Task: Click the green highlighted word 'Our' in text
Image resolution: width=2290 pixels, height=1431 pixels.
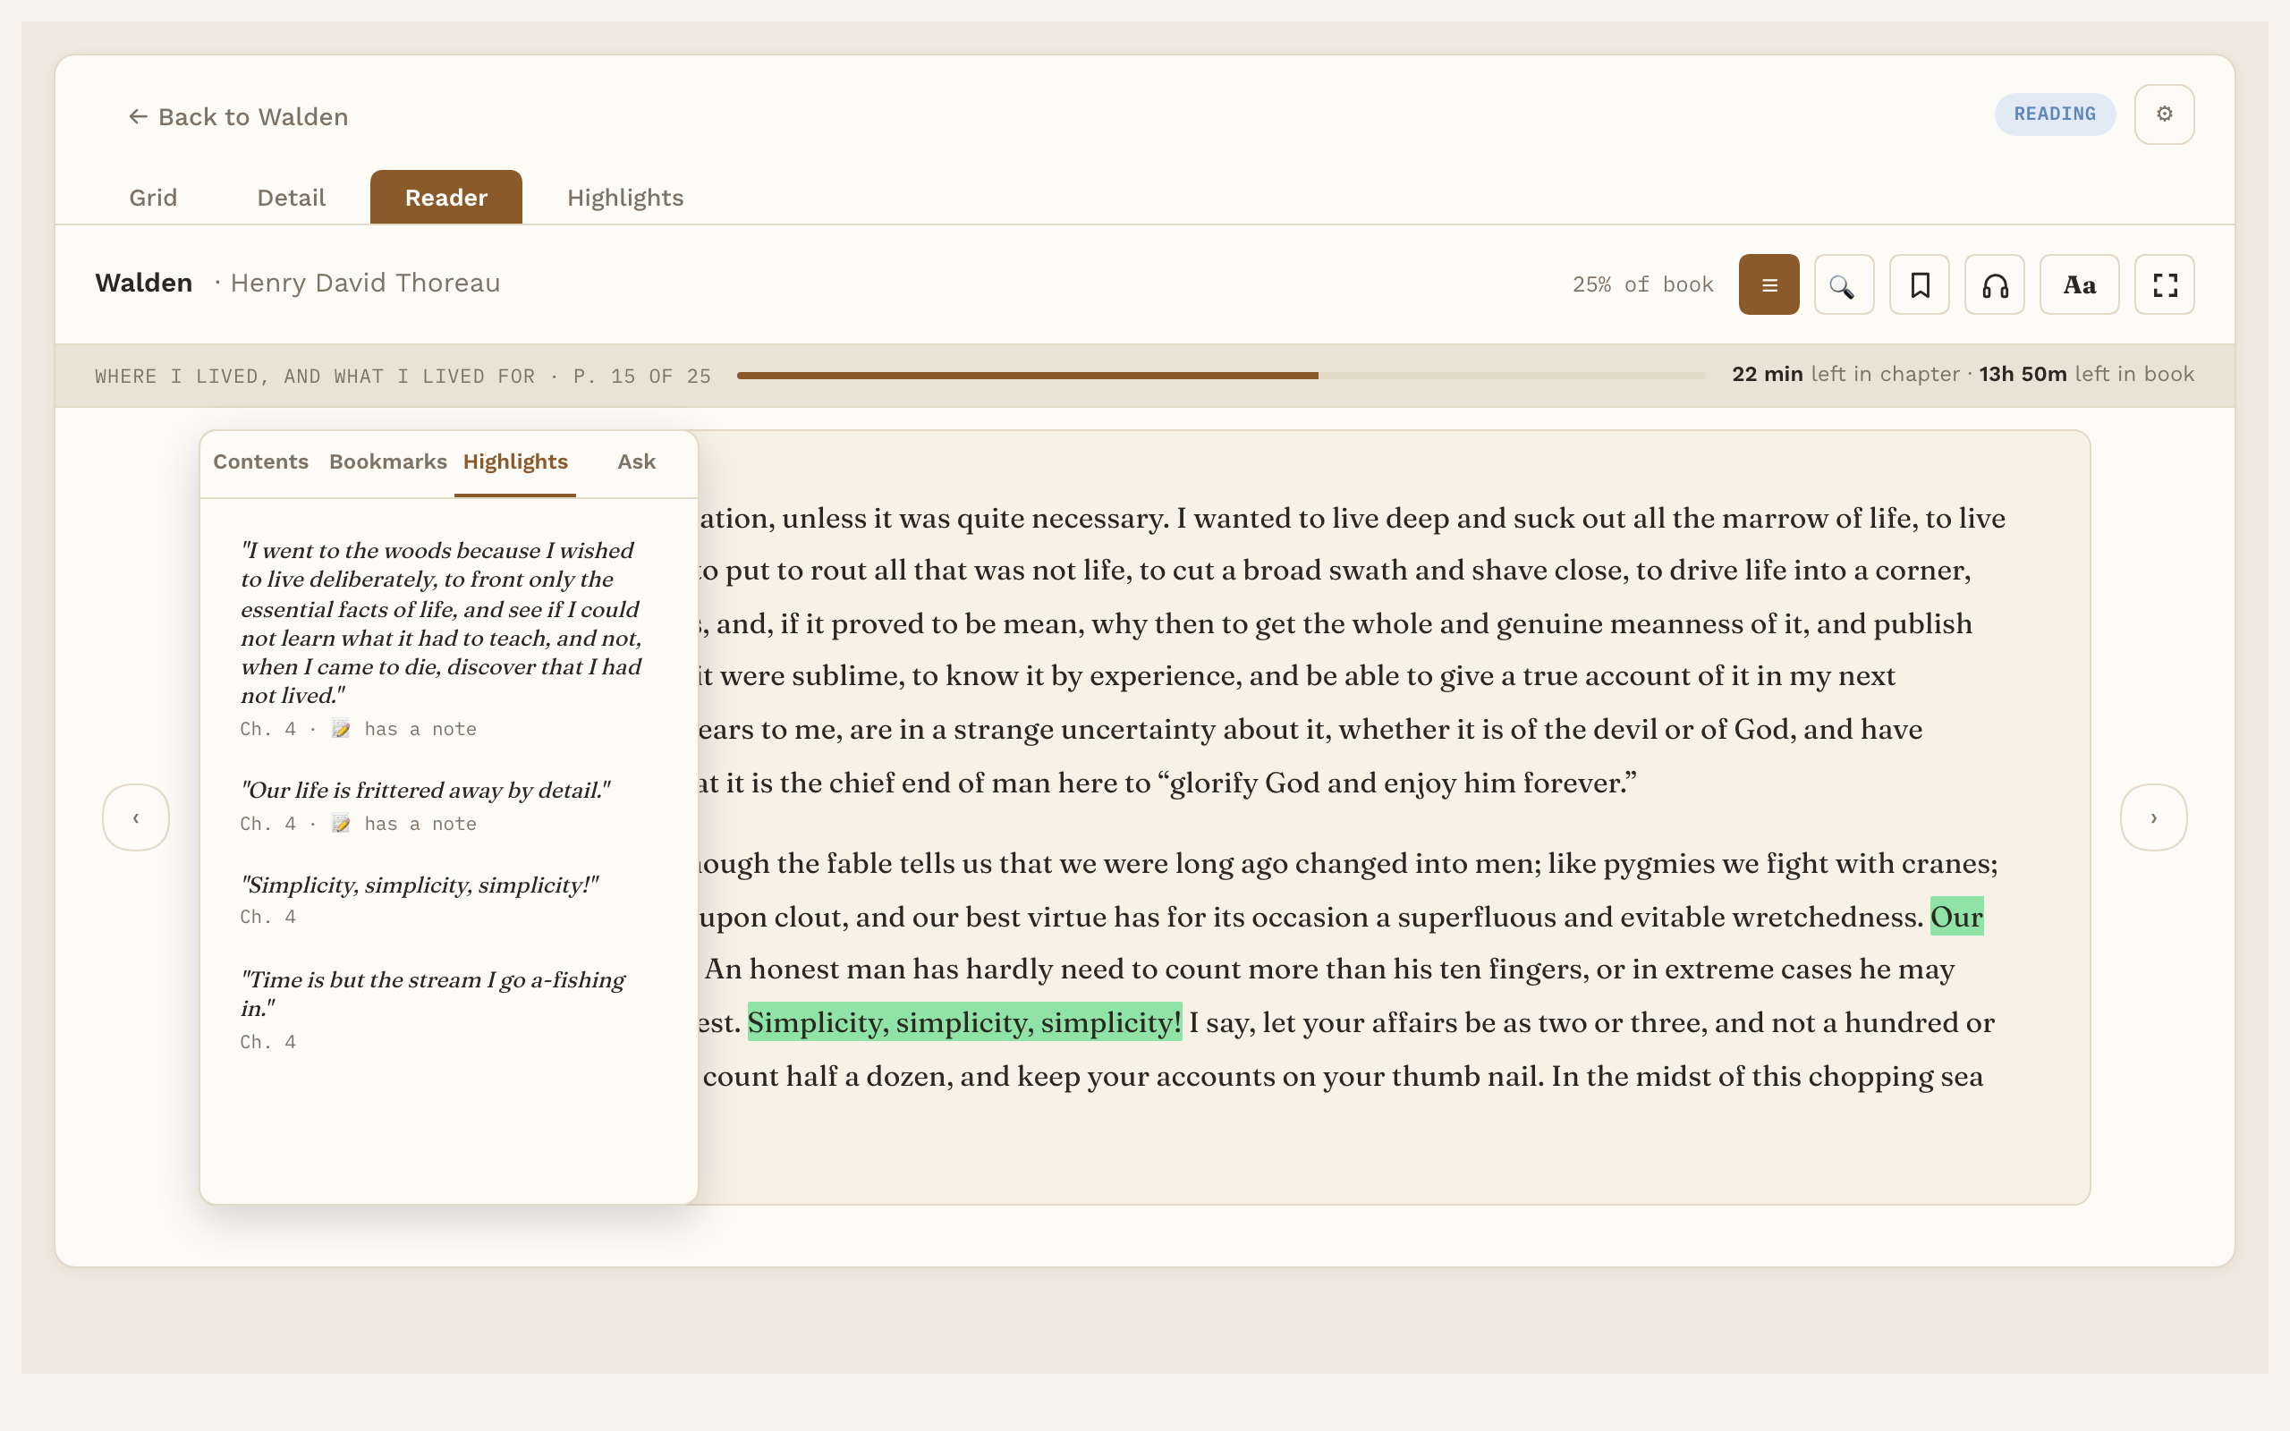Action: point(1956,916)
